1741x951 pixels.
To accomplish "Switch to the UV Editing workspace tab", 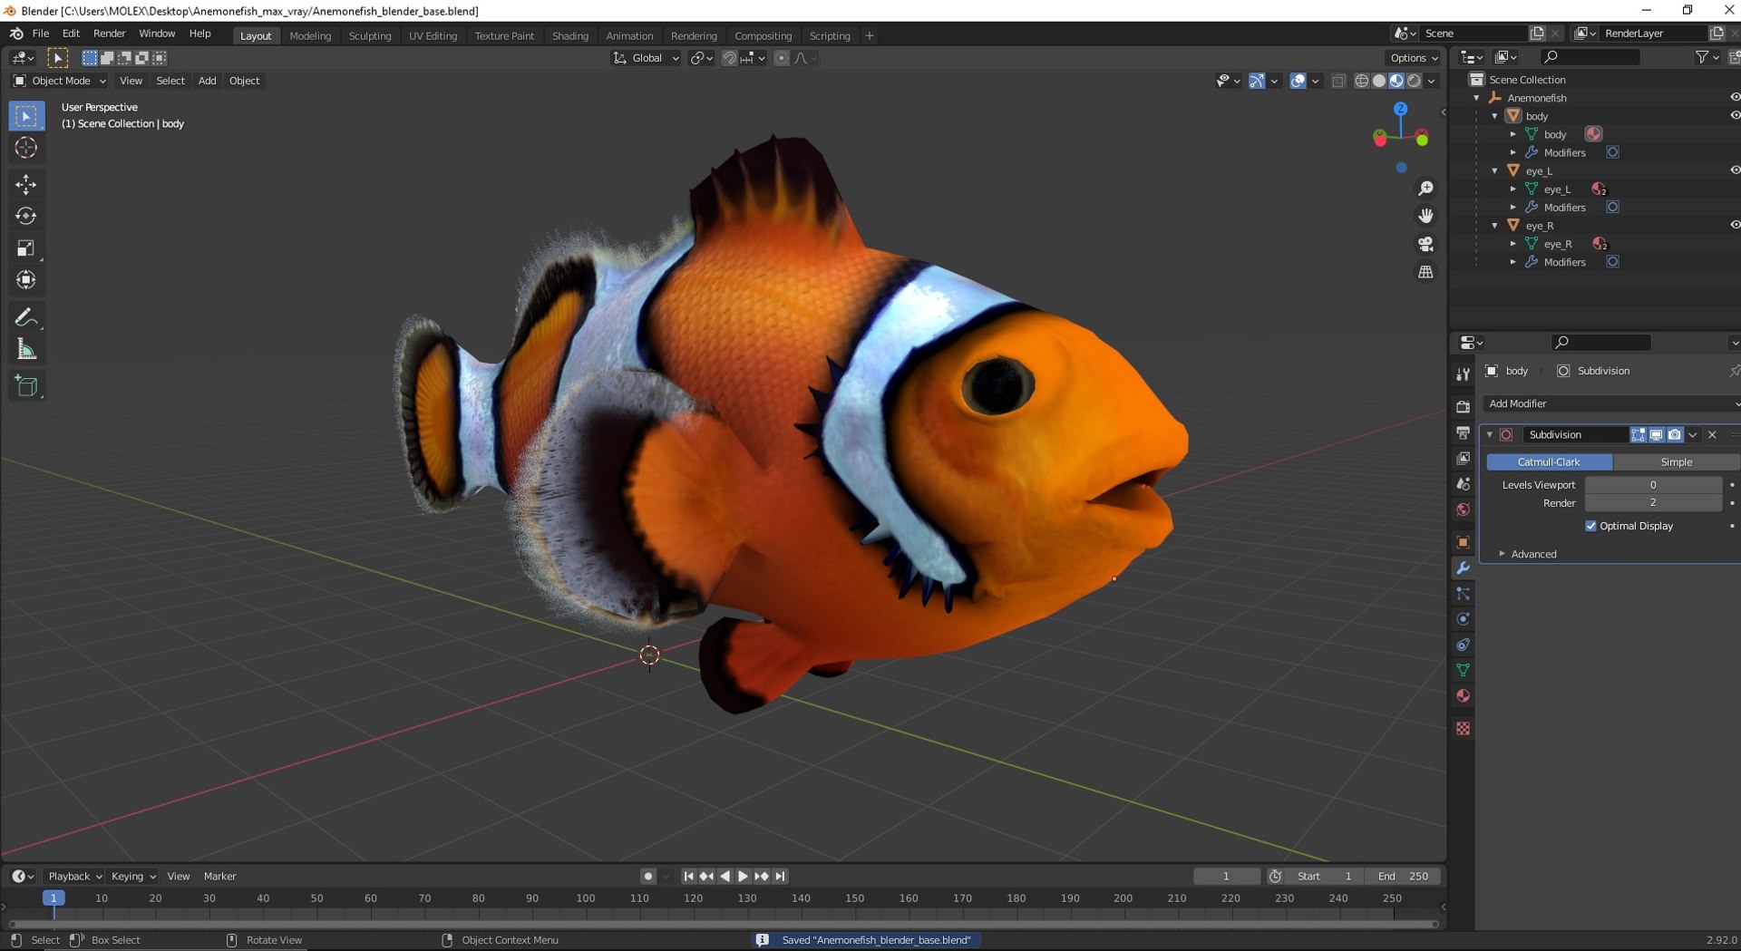I will click(433, 36).
